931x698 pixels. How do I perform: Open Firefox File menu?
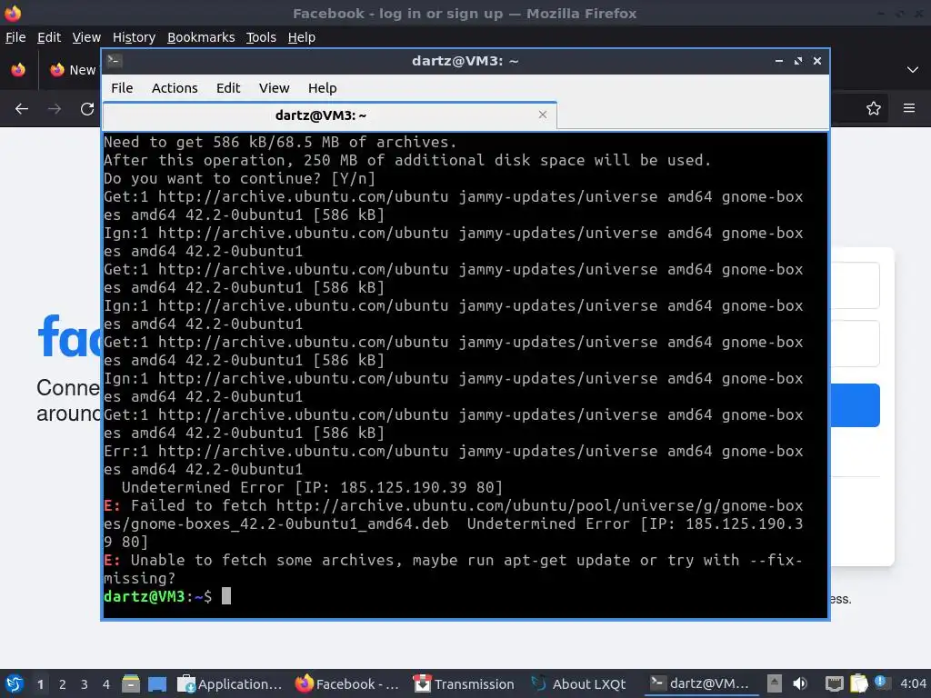[x=15, y=36]
